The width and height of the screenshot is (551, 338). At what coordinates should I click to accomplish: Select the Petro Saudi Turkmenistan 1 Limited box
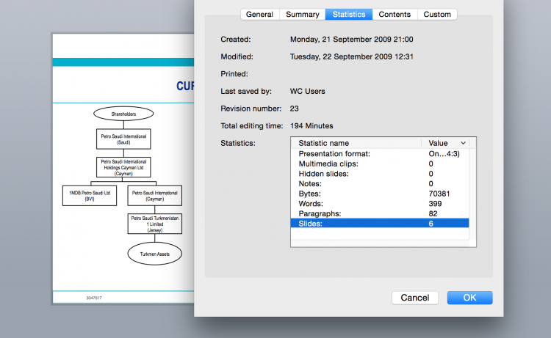(x=154, y=224)
